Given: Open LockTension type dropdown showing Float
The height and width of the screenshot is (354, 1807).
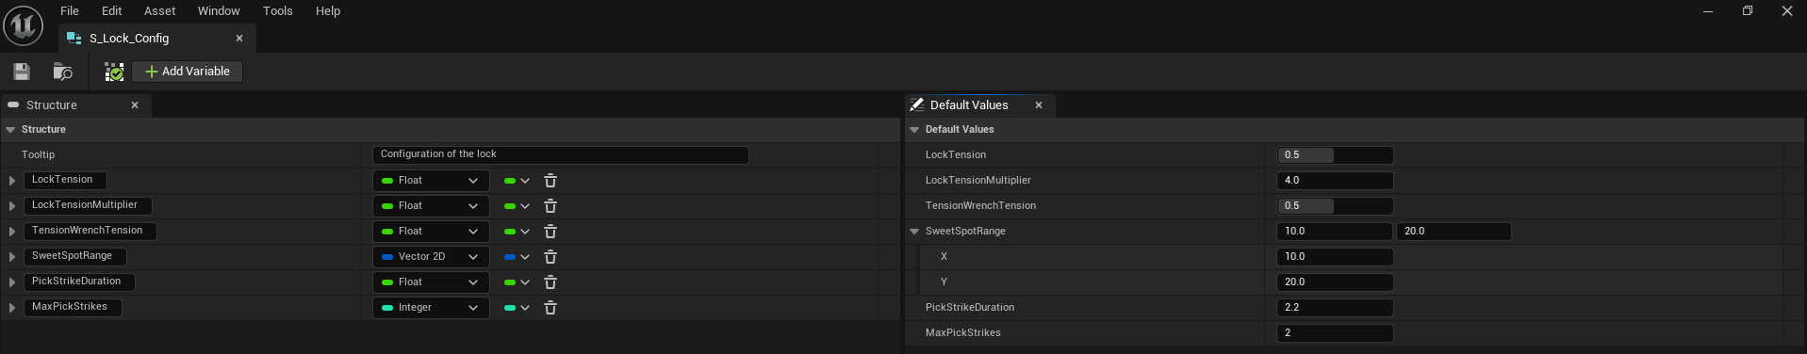Looking at the screenshot, I should 431,181.
